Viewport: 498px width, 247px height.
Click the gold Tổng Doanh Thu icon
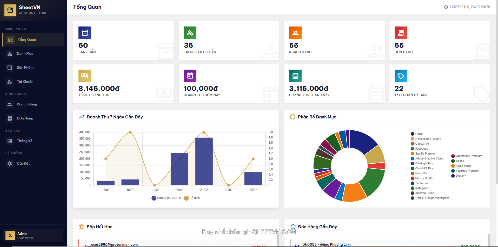[x=85, y=76]
